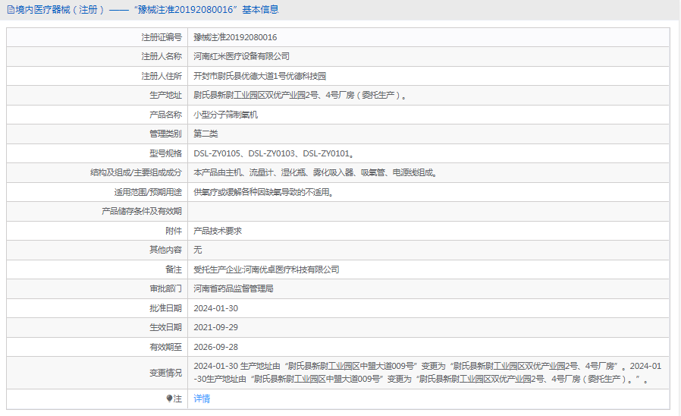Click the expiry date 2026-09-28 value
The image size is (681, 416).
point(216,347)
